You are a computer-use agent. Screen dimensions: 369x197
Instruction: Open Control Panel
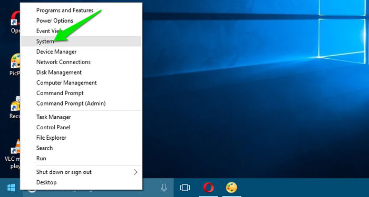(81, 127)
